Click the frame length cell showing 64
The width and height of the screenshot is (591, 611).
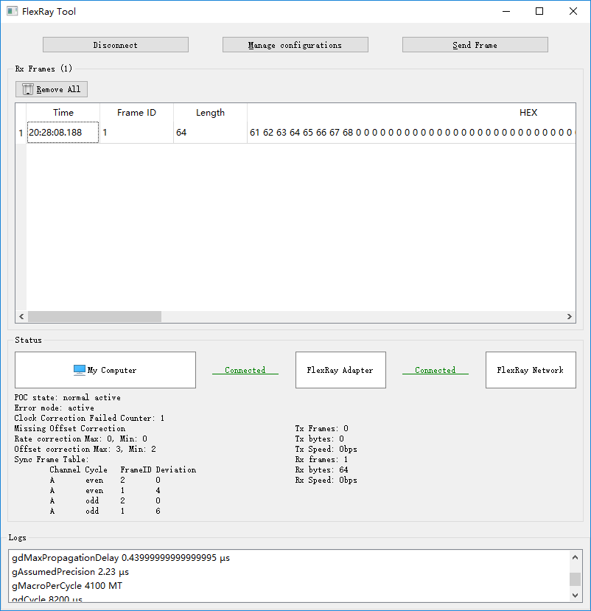210,133
